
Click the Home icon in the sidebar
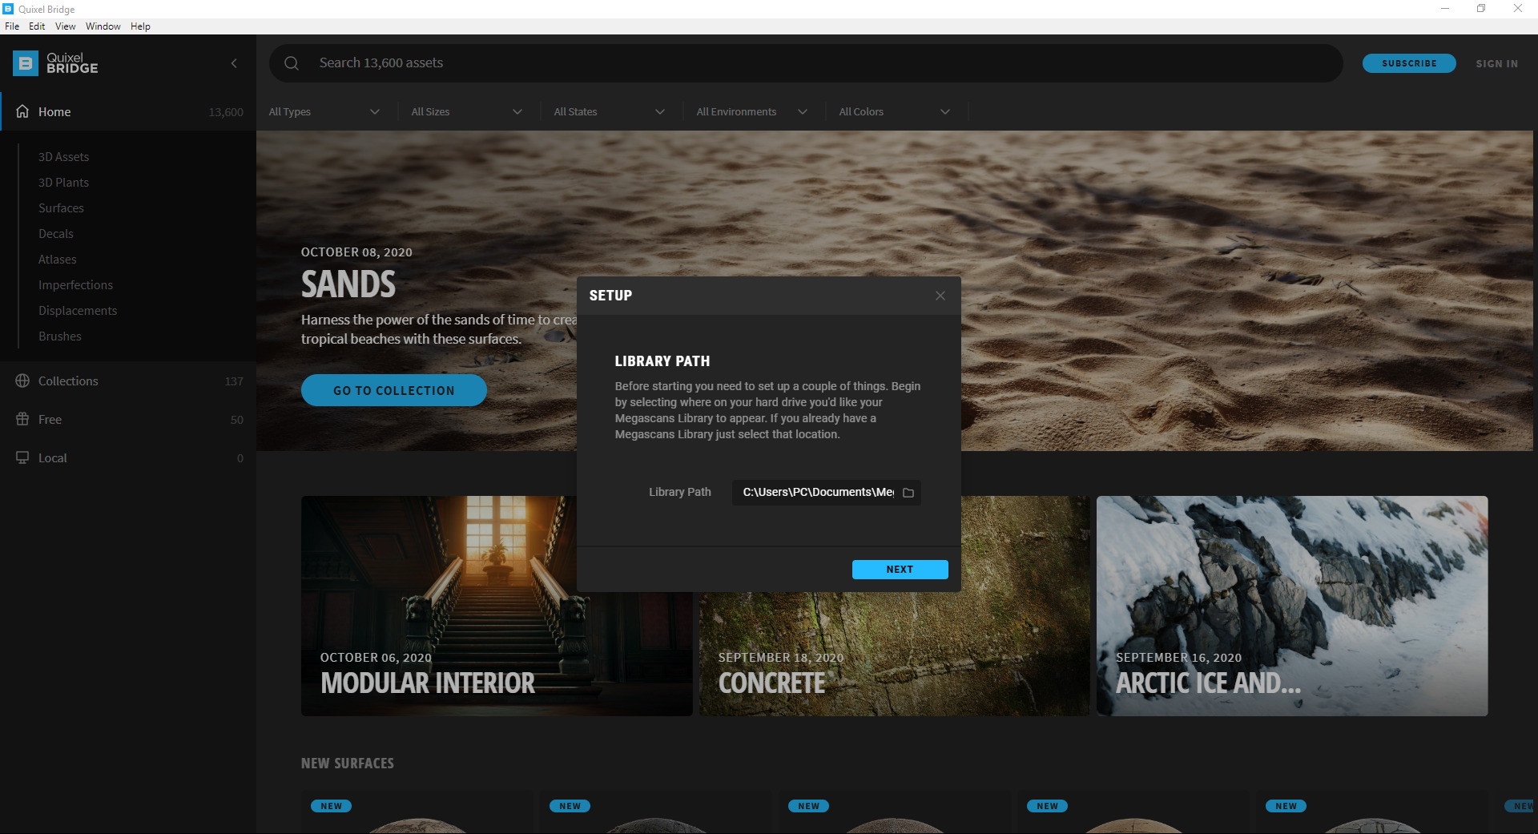pyautogui.click(x=22, y=111)
